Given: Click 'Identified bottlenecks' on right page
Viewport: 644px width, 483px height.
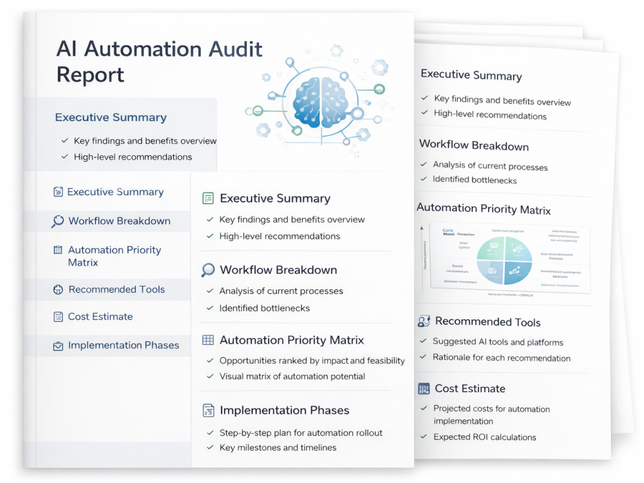Looking at the screenshot, I should [475, 180].
